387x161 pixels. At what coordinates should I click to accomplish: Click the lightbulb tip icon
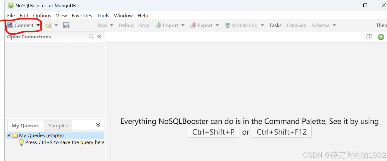[21, 142]
